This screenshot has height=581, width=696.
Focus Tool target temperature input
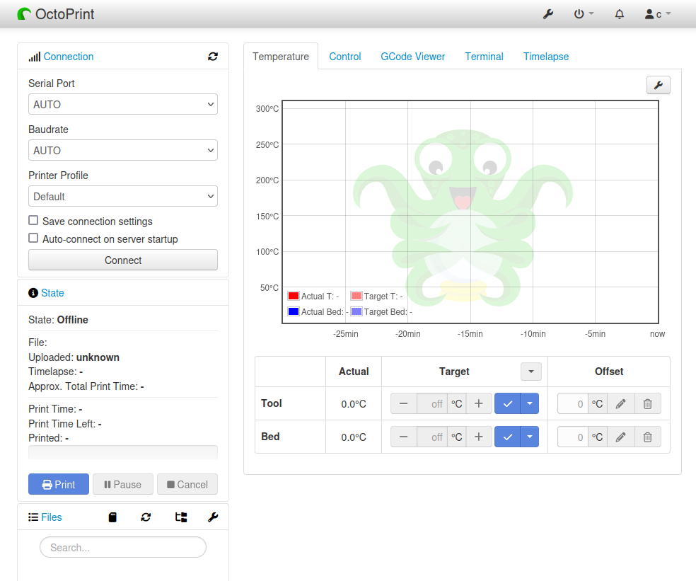coord(432,403)
